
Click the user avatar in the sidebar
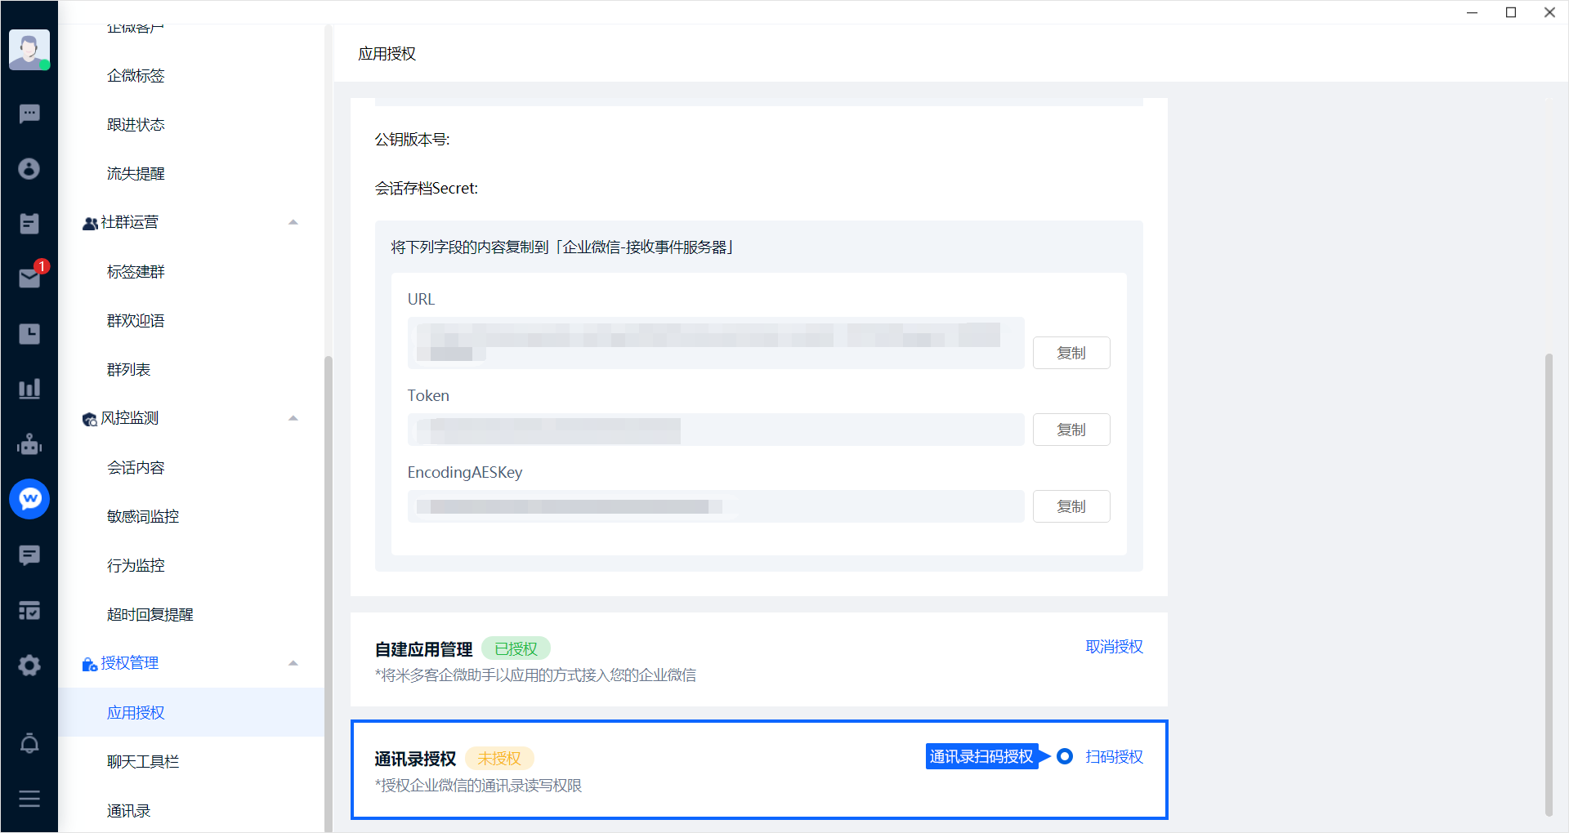(29, 50)
